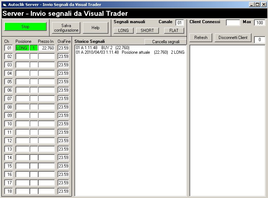Click inside the connected clients list box
This screenshot has width=268, height=198.
pyautogui.click(x=227, y=120)
